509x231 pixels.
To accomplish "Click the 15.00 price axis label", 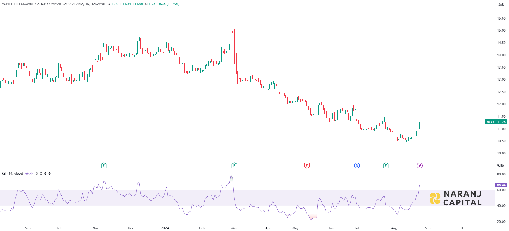I will (501, 31).
